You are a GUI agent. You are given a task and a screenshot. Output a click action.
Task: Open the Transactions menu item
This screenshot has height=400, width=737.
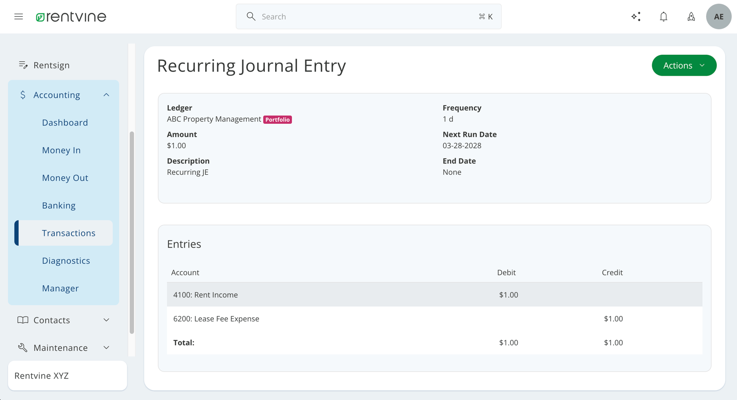tap(69, 233)
